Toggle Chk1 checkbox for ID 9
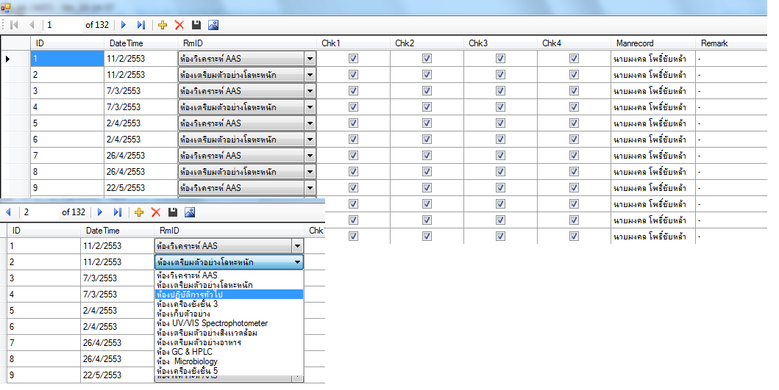779x390 pixels. click(x=353, y=187)
